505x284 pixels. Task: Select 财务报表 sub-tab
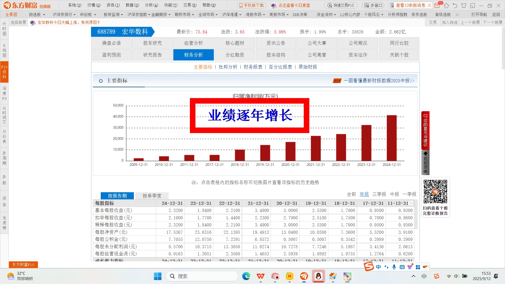[x=253, y=67]
